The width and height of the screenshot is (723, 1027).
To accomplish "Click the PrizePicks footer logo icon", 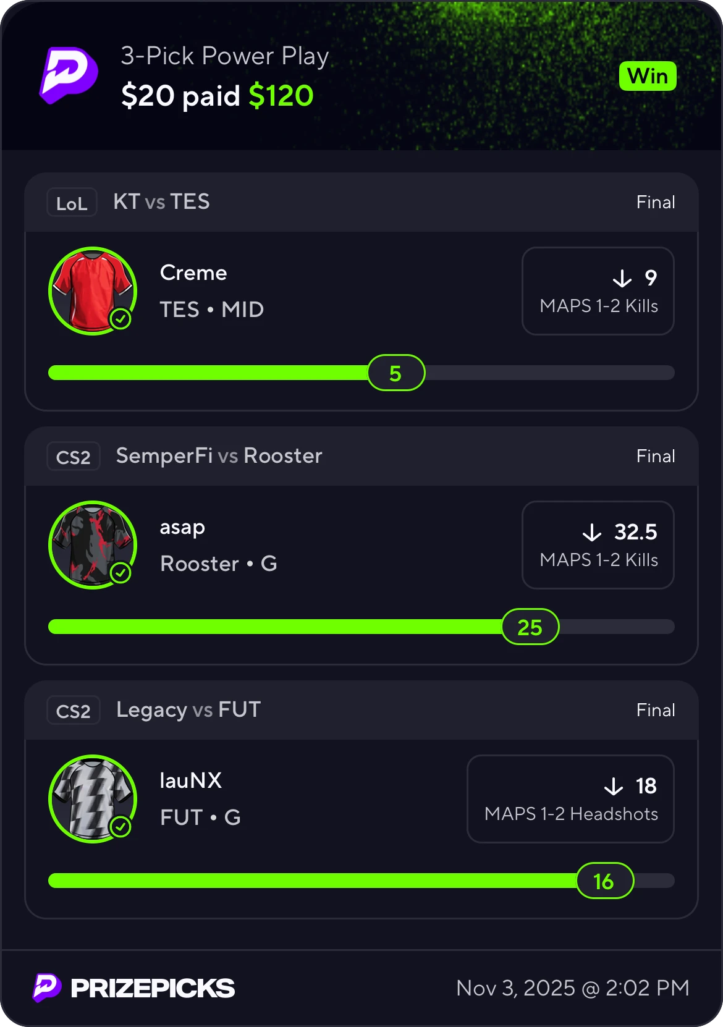I will tap(47, 987).
